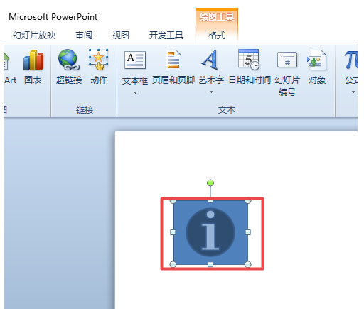Insert a 文本框 text box
Viewport: 364px width, 309px height.
135,60
